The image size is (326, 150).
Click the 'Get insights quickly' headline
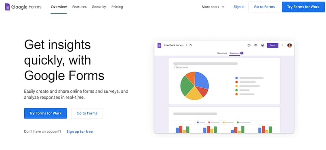click(64, 60)
